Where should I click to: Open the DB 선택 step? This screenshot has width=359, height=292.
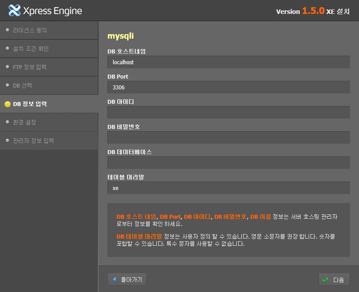(x=49, y=85)
